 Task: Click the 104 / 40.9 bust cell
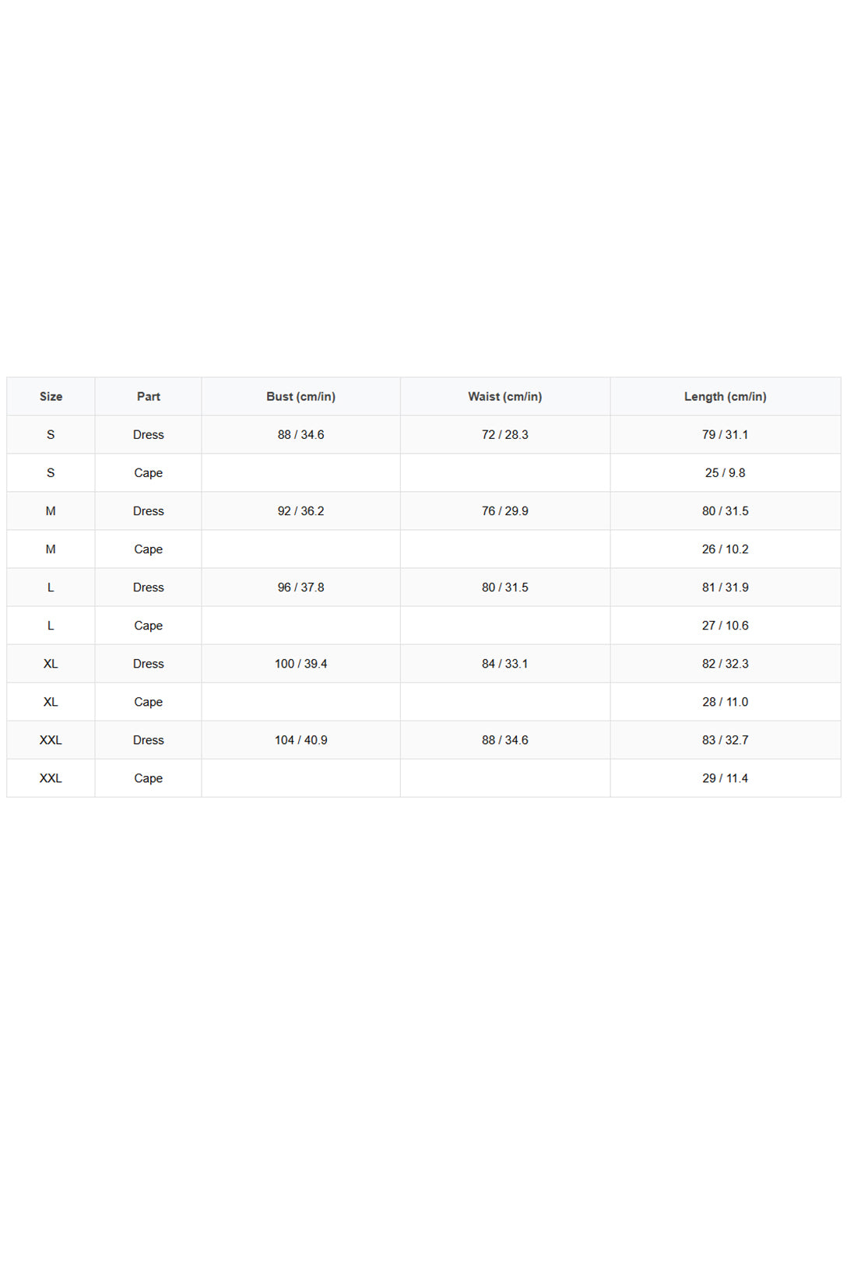(300, 739)
